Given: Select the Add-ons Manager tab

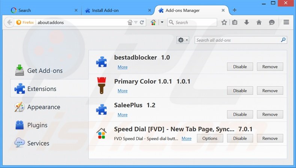Looking at the screenshot, I should [x=191, y=10].
